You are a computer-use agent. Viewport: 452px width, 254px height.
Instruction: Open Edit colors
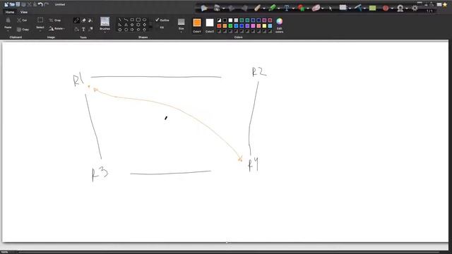click(280, 25)
